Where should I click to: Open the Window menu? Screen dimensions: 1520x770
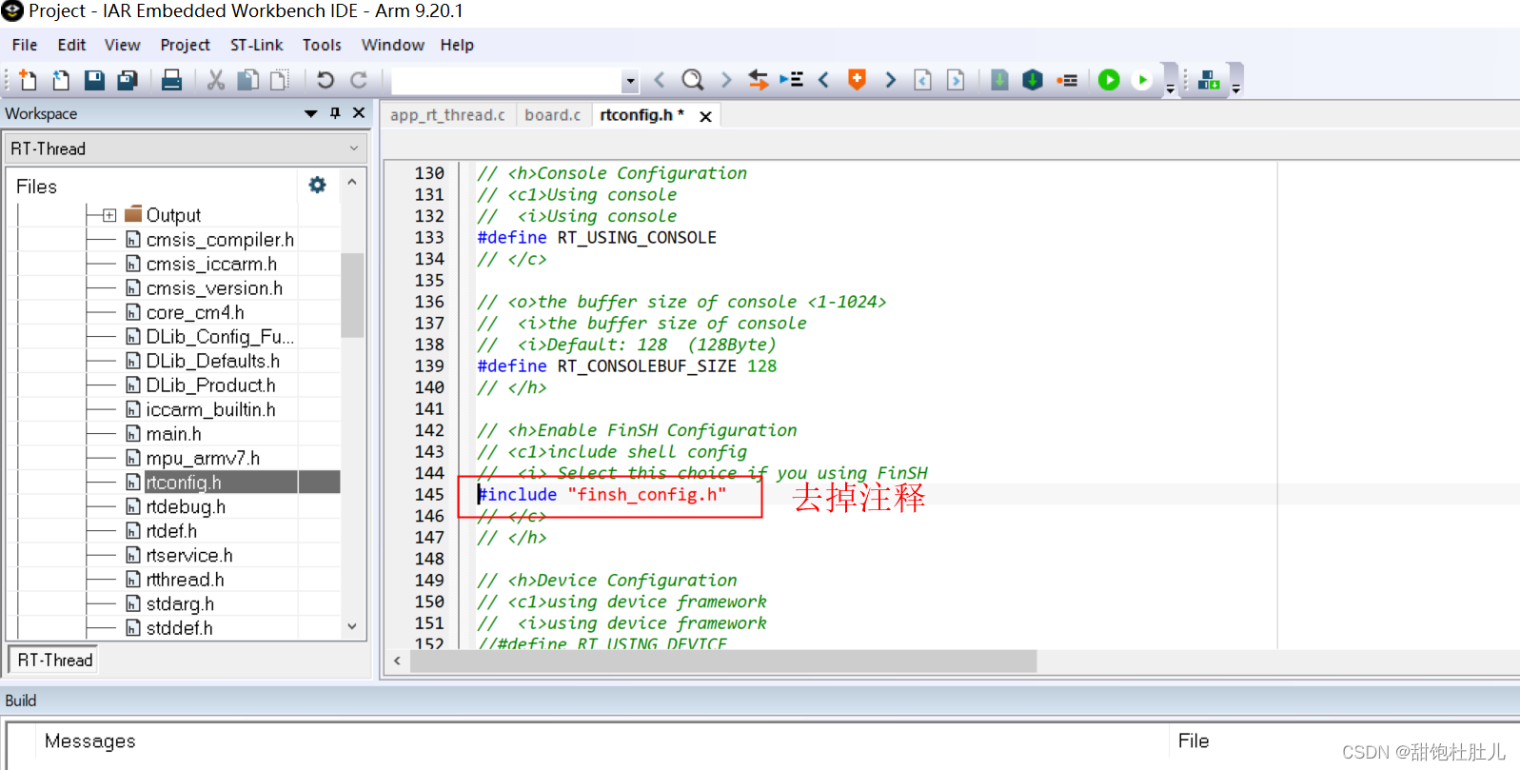tap(392, 45)
